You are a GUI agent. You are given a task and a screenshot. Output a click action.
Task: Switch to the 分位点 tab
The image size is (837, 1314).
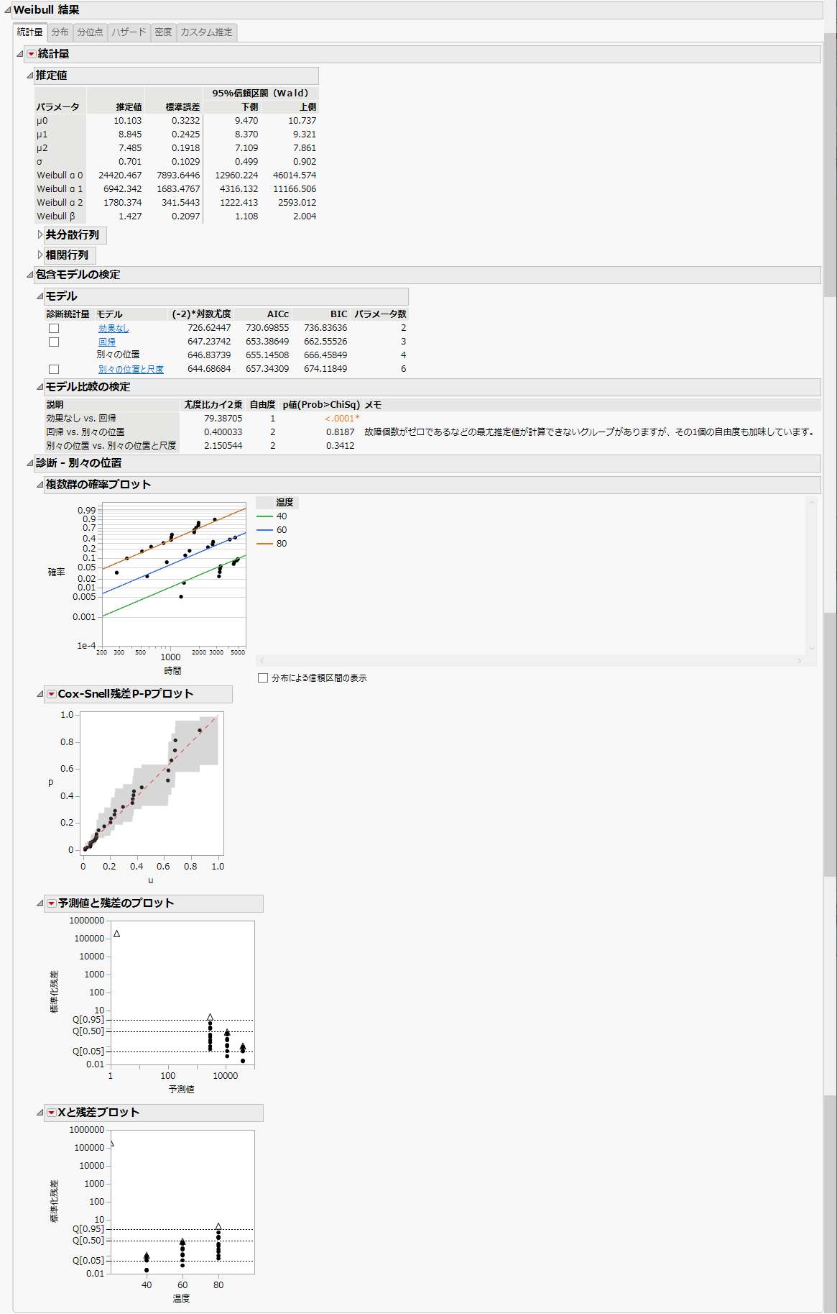point(91,32)
